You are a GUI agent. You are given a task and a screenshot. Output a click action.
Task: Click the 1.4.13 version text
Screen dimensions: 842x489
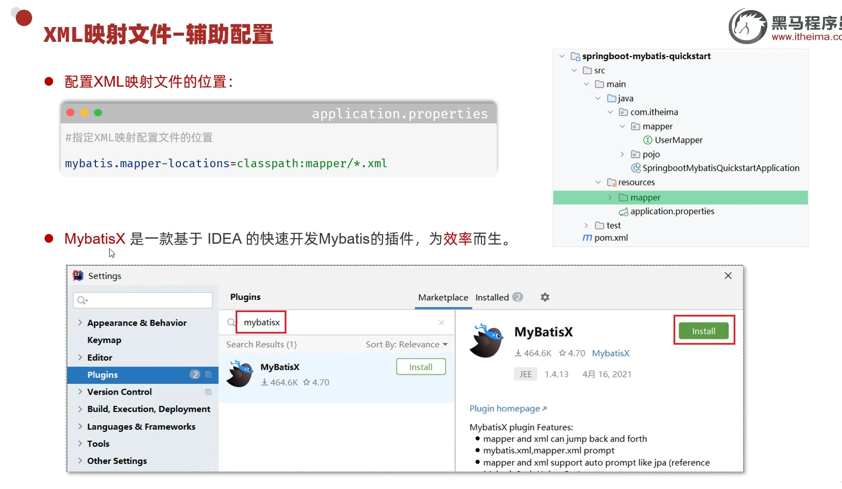(556, 374)
